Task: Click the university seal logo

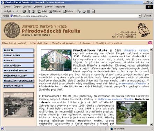Action: [12, 30]
